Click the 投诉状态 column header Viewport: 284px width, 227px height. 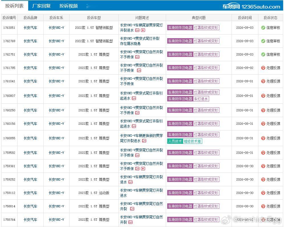(x=270, y=18)
